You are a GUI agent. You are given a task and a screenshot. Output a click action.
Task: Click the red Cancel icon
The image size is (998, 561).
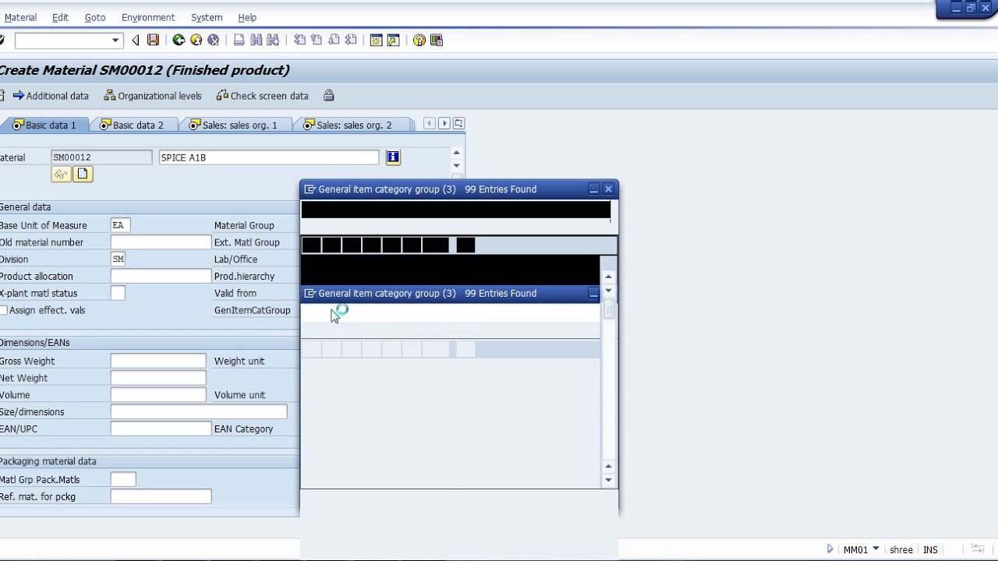point(213,40)
